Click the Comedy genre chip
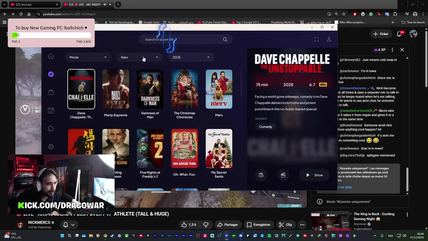The width and height of the screenshot is (428, 241). point(265,127)
